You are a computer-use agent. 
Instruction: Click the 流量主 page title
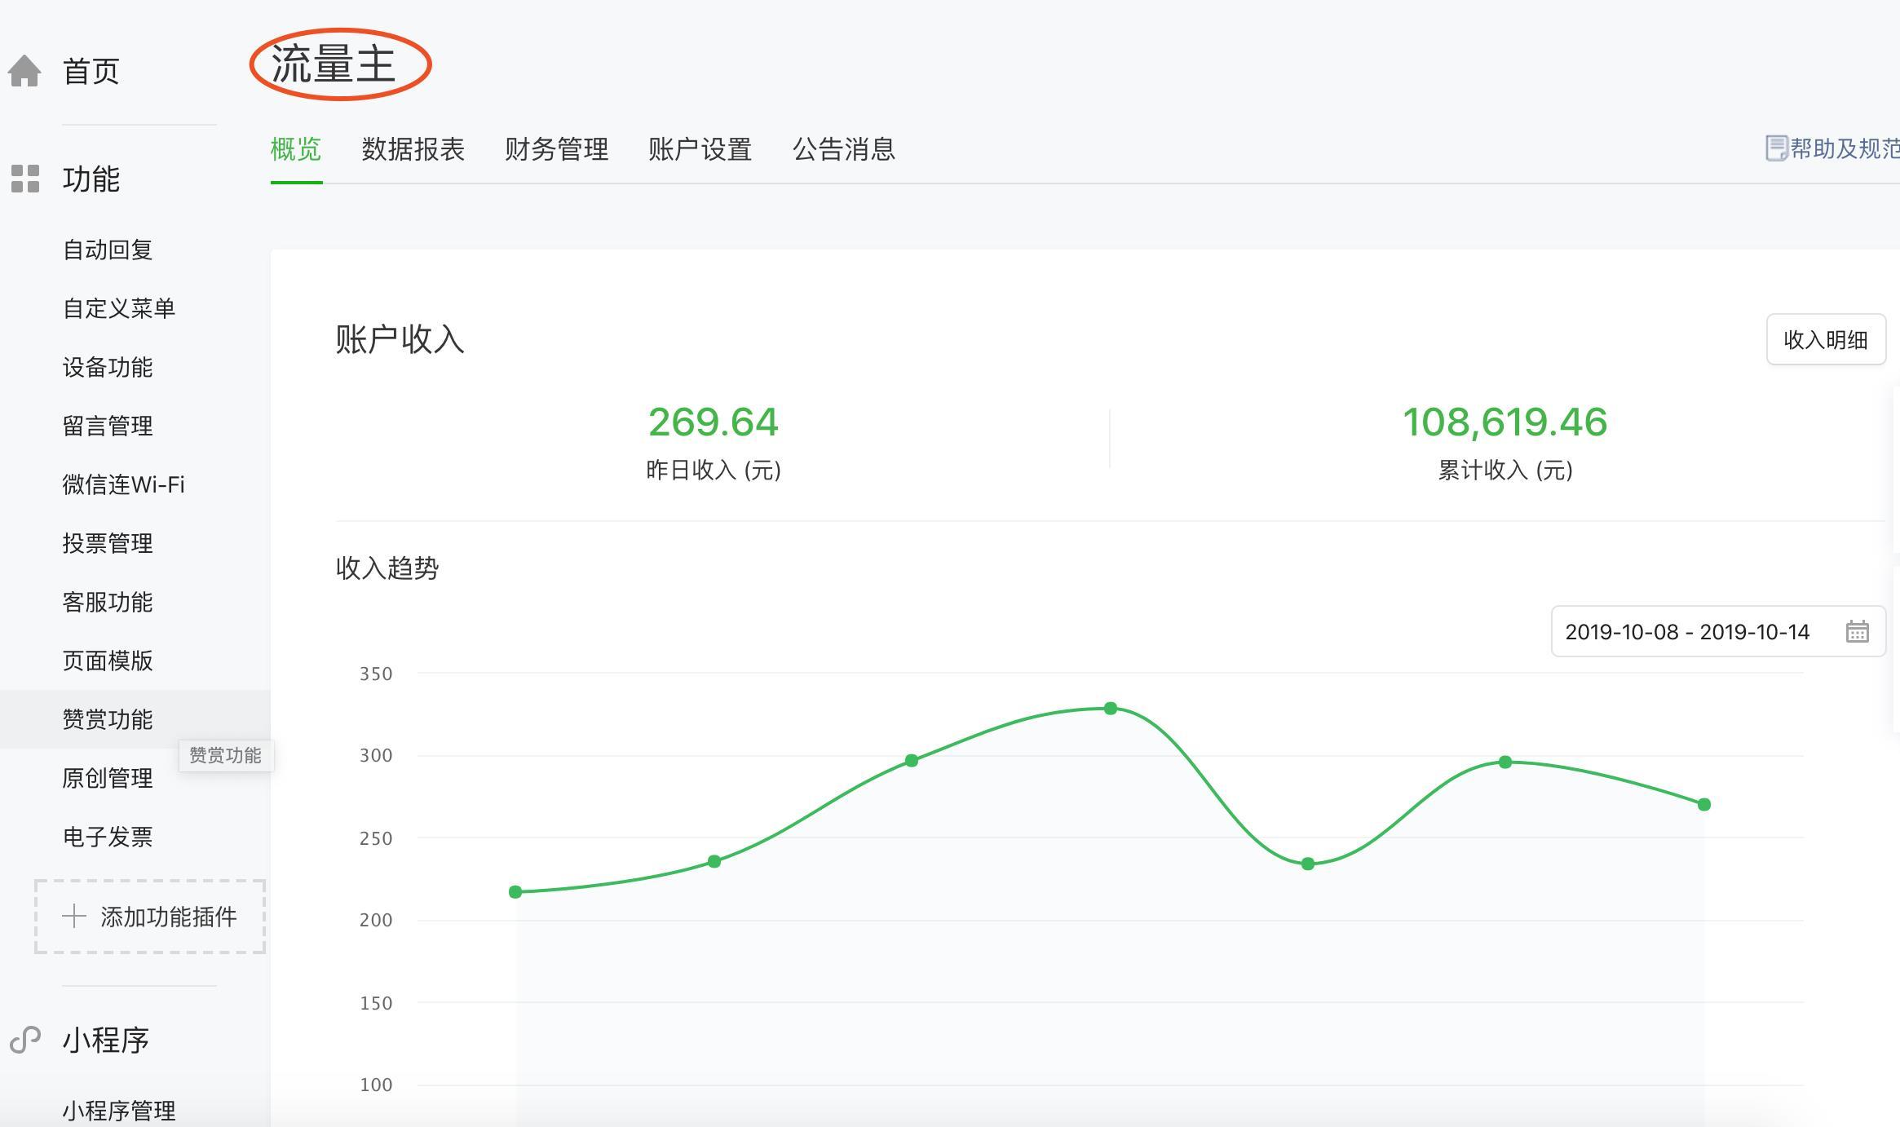pos(334,64)
